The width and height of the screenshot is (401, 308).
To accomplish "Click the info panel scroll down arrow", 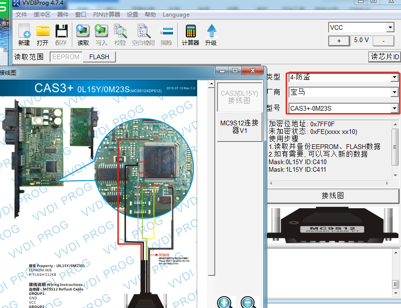I will (395, 176).
